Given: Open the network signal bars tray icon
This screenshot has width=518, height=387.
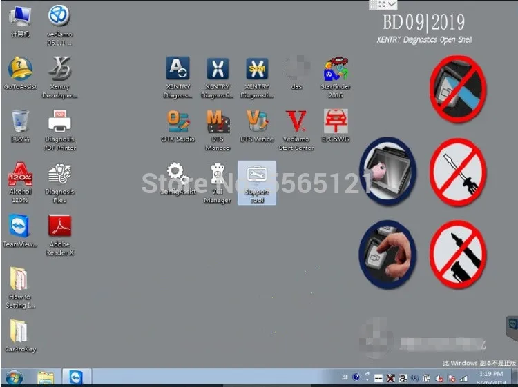Looking at the screenshot, I should pyautogui.click(x=464, y=379).
